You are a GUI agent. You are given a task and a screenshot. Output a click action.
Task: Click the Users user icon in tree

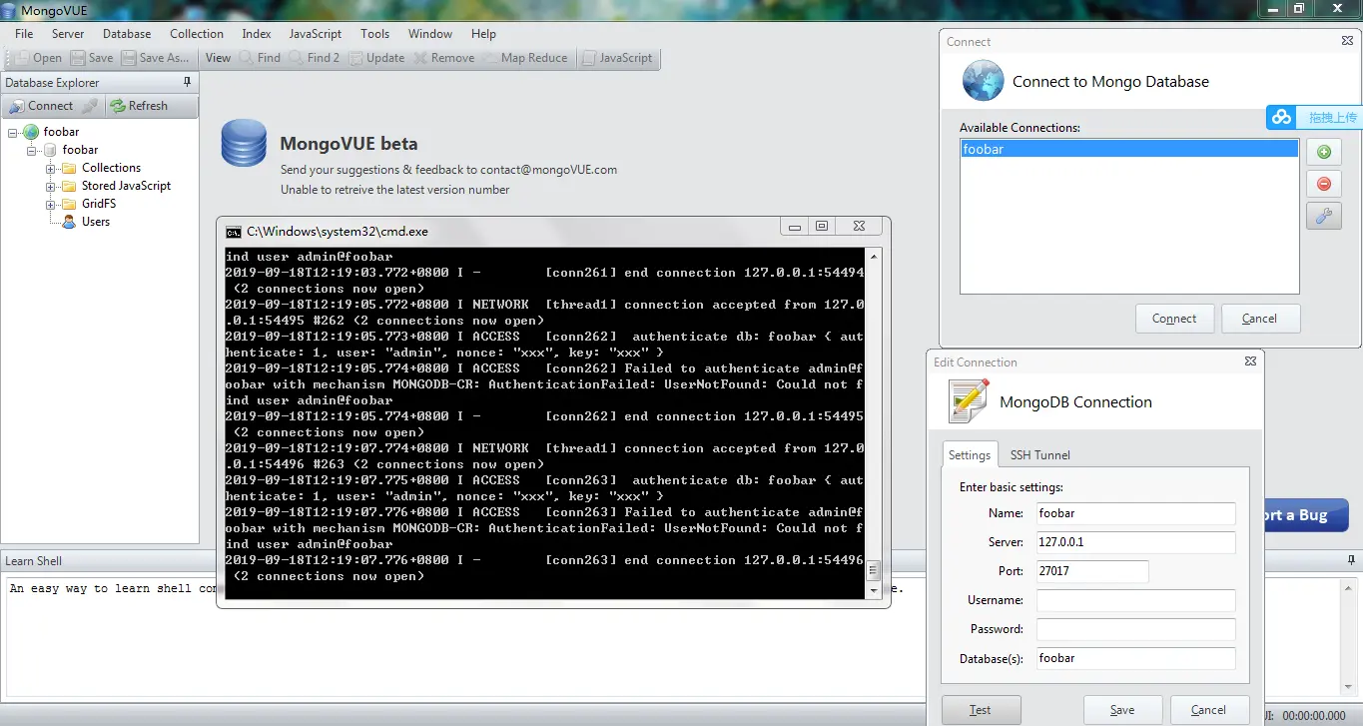69,222
